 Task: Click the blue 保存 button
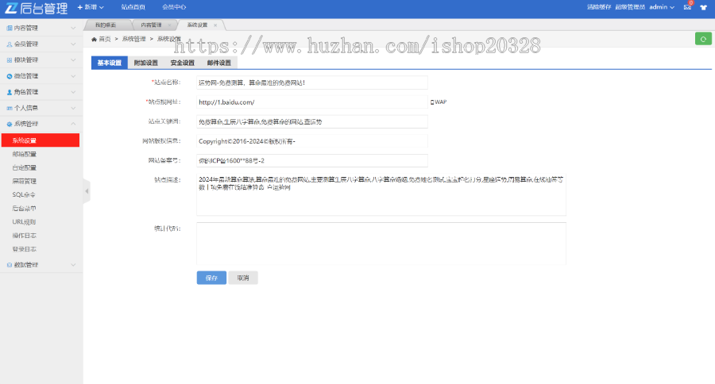point(211,278)
